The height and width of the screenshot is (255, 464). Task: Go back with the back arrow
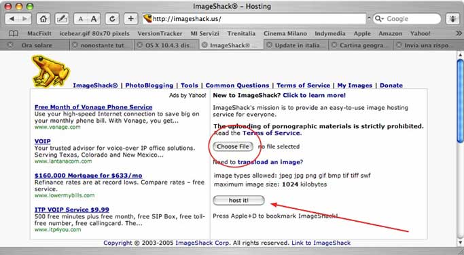pyautogui.click(x=12, y=19)
